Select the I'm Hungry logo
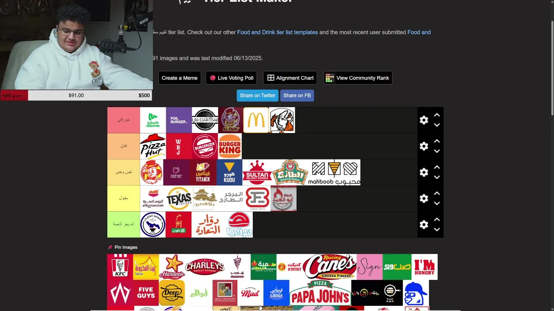The width and height of the screenshot is (554, 311). [425, 267]
